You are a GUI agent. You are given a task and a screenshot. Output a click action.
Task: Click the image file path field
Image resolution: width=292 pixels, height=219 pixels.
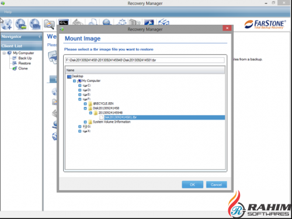145,60
